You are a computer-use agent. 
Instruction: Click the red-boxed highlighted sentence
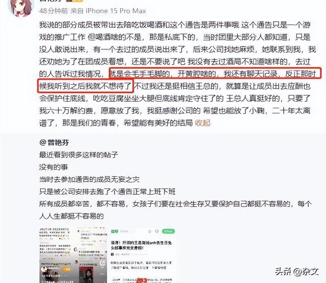click(x=180, y=80)
